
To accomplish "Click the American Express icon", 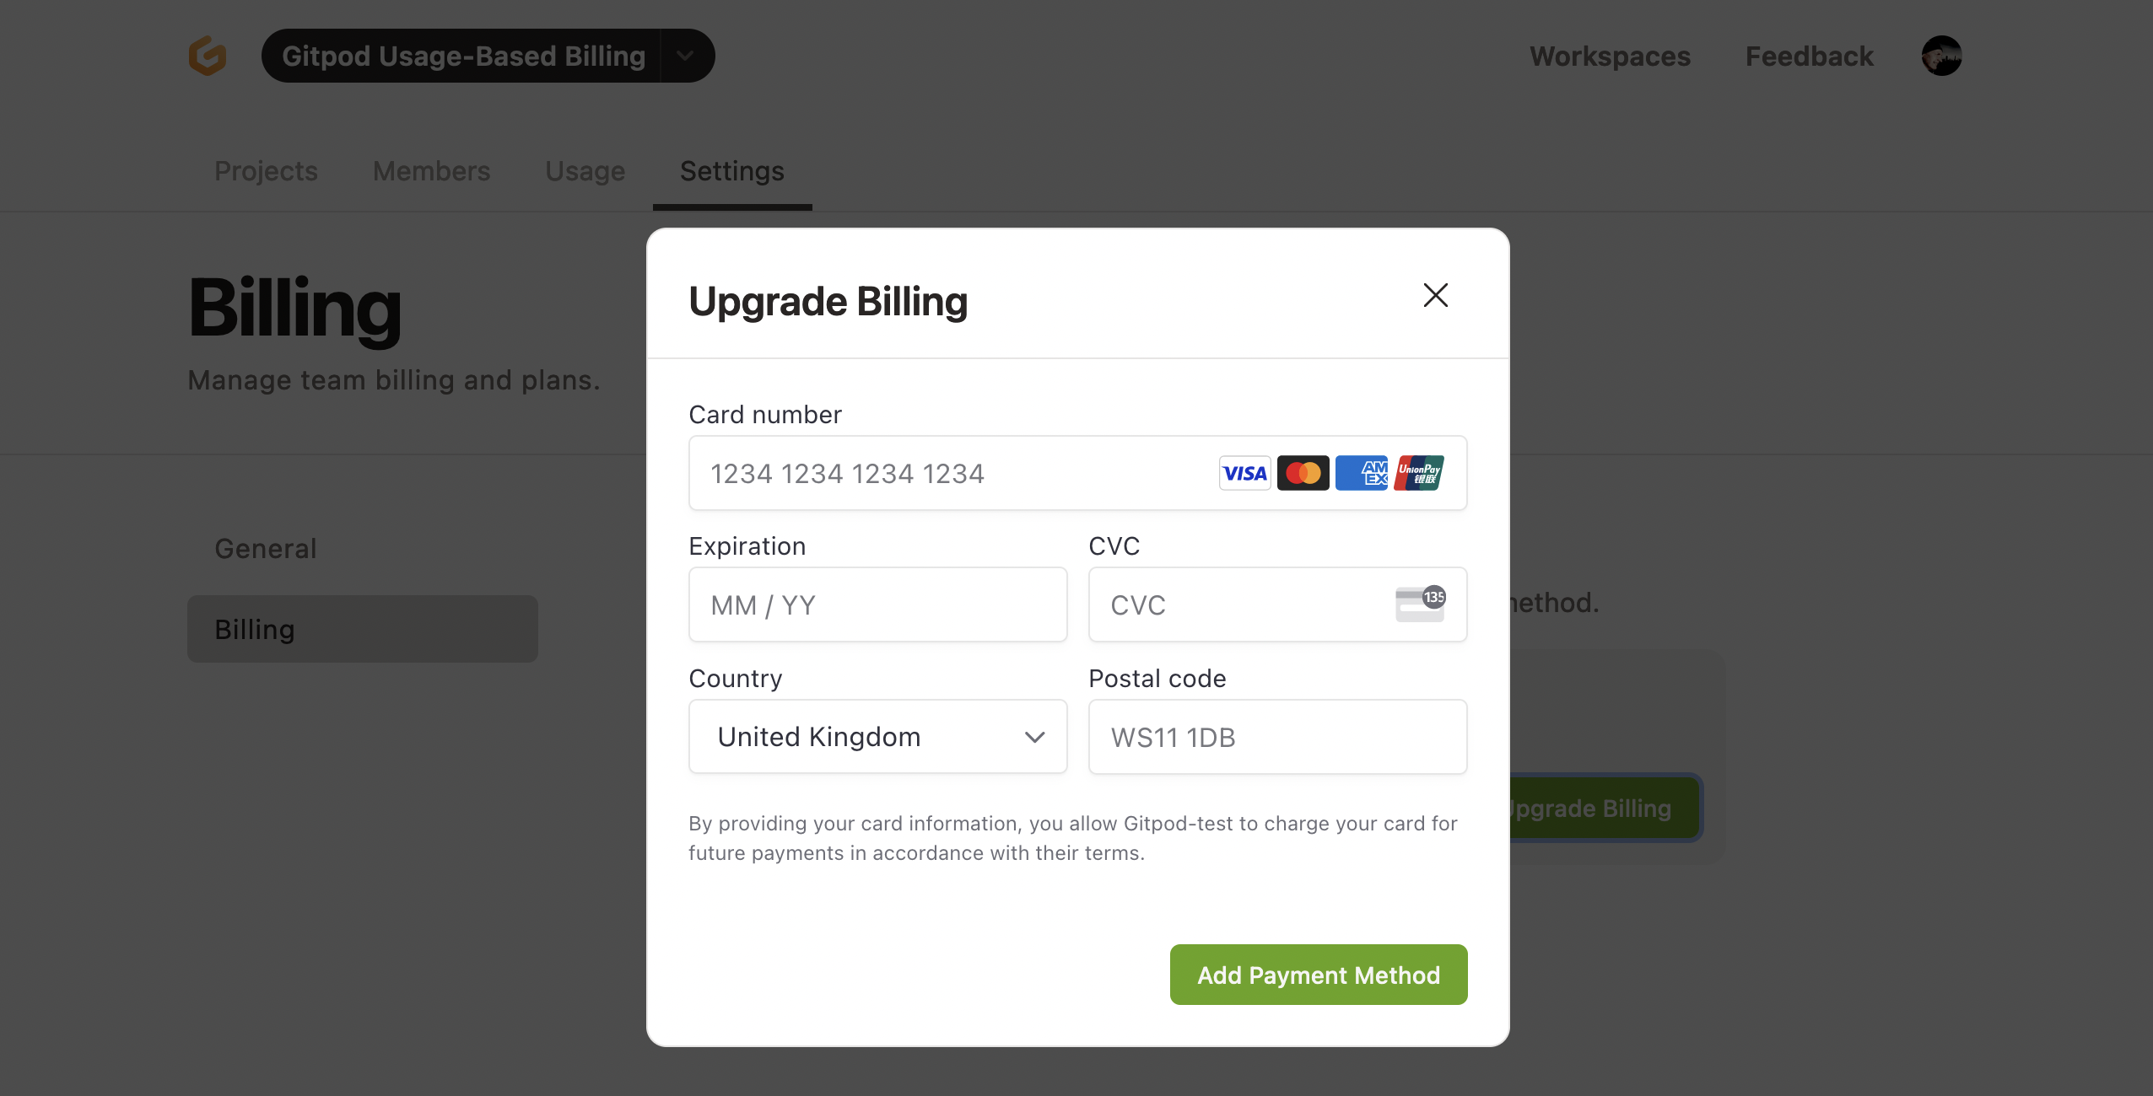I will pyautogui.click(x=1360, y=473).
